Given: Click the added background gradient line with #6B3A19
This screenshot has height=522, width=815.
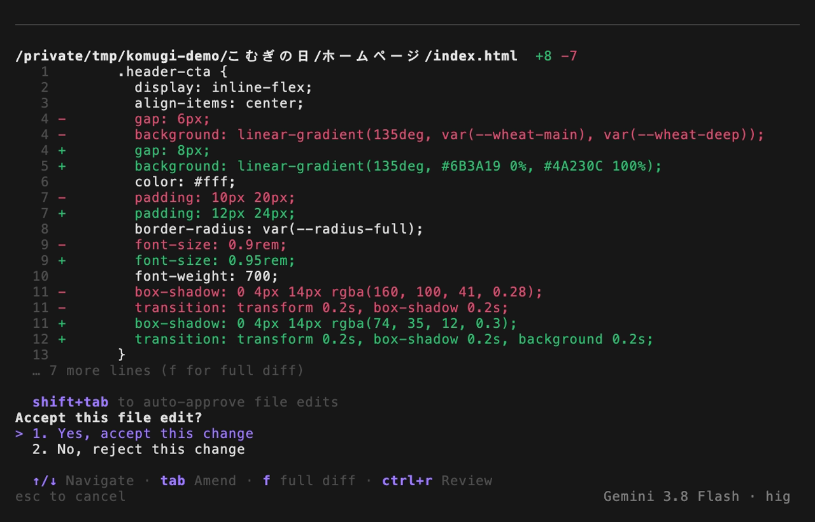Looking at the screenshot, I should [398, 166].
